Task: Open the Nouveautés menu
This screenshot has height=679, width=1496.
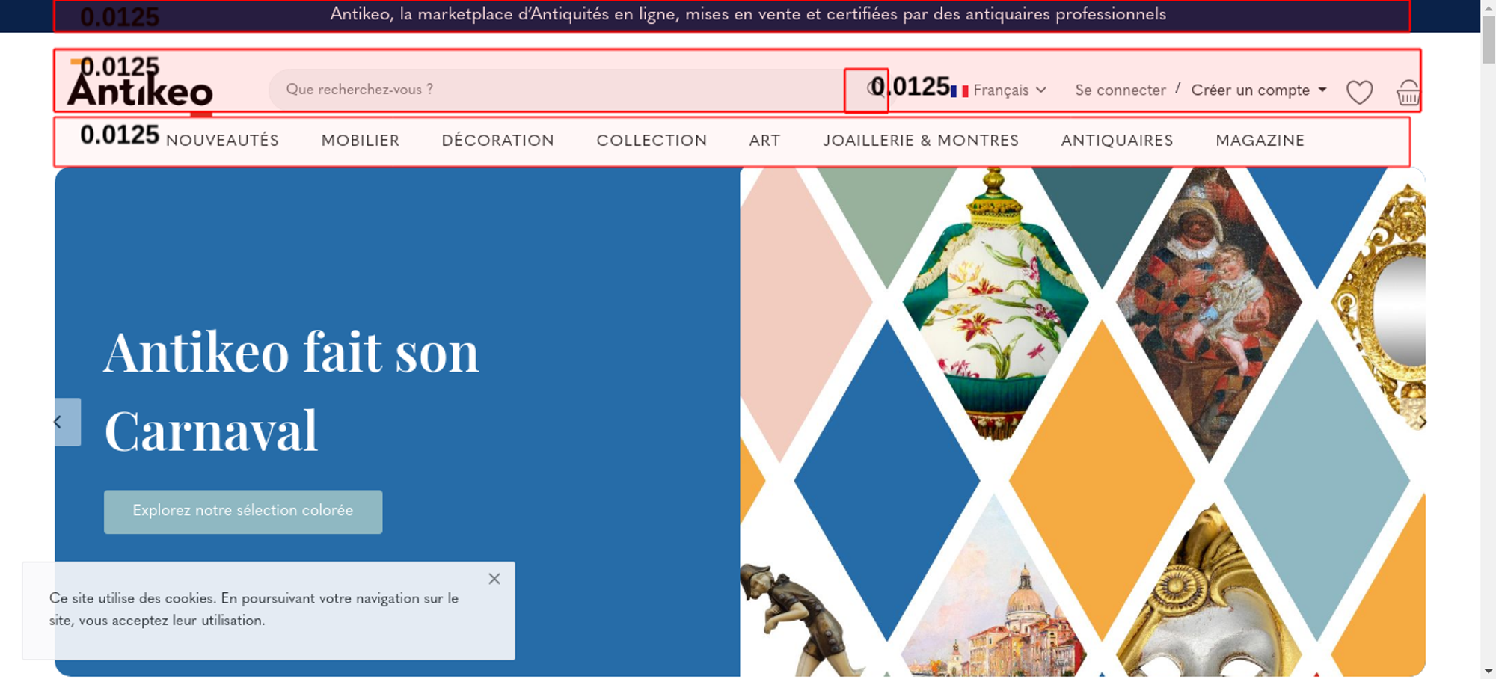Action: click(x=222, y=141)
